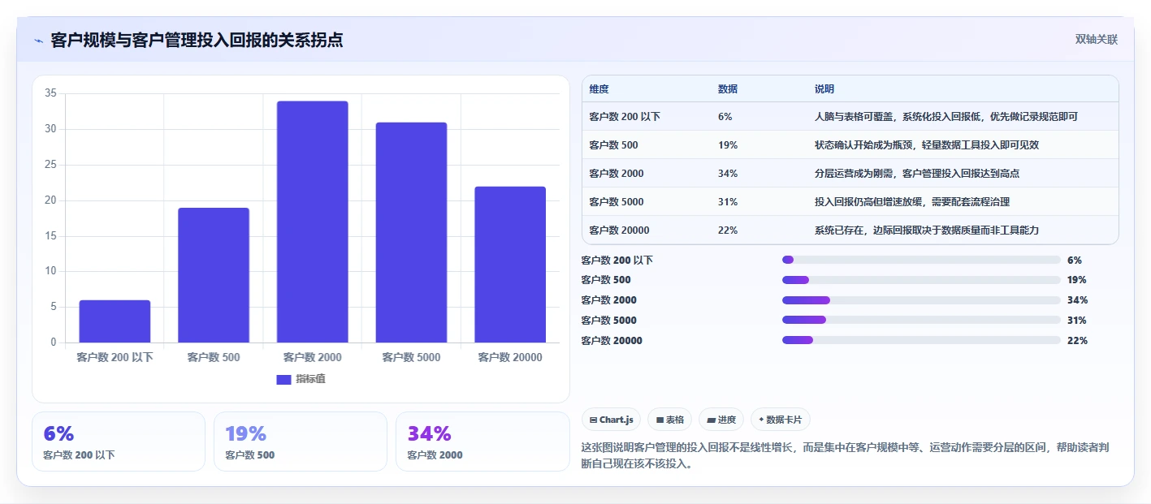Image resolution: width=1151 pixels, height=504 pixels.
Task: Click the bar for 客户数 200 以下 in chart
Action: [x=115, y=321]
